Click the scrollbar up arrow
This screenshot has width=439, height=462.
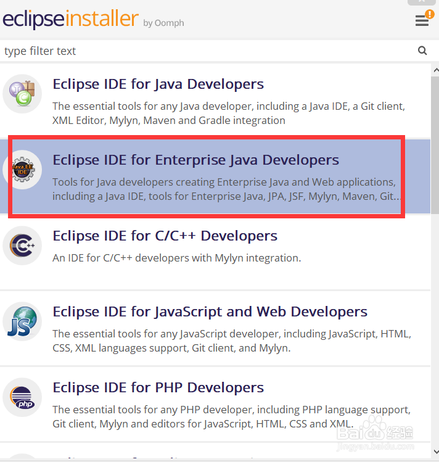[435, 70]
